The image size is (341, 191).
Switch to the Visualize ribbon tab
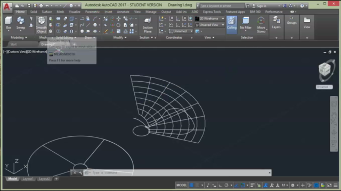coord(75,12)
